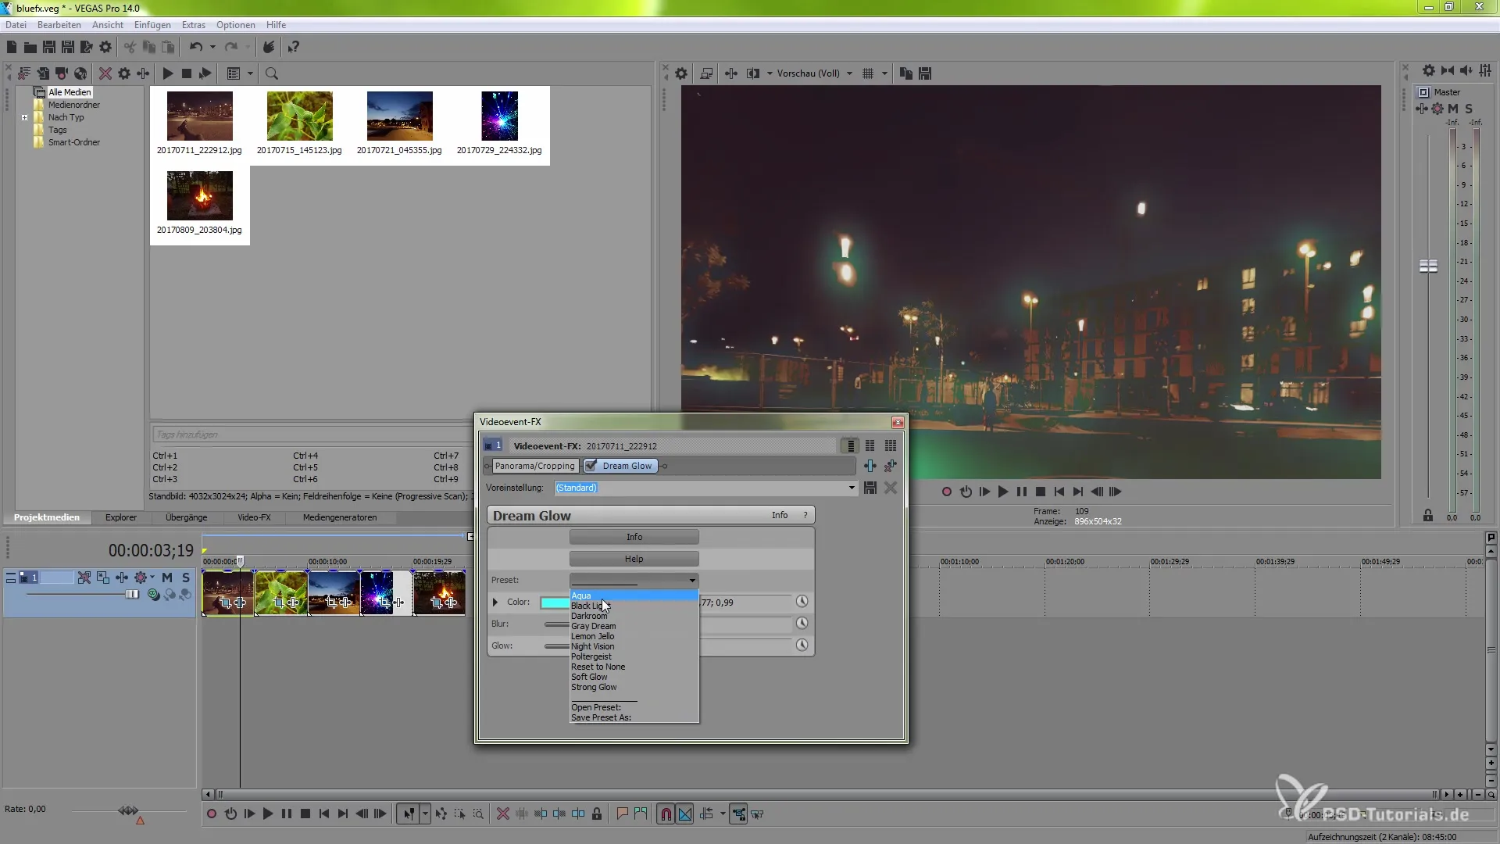Open media views dropdown arrow
1500x844 pixels.
250,73
